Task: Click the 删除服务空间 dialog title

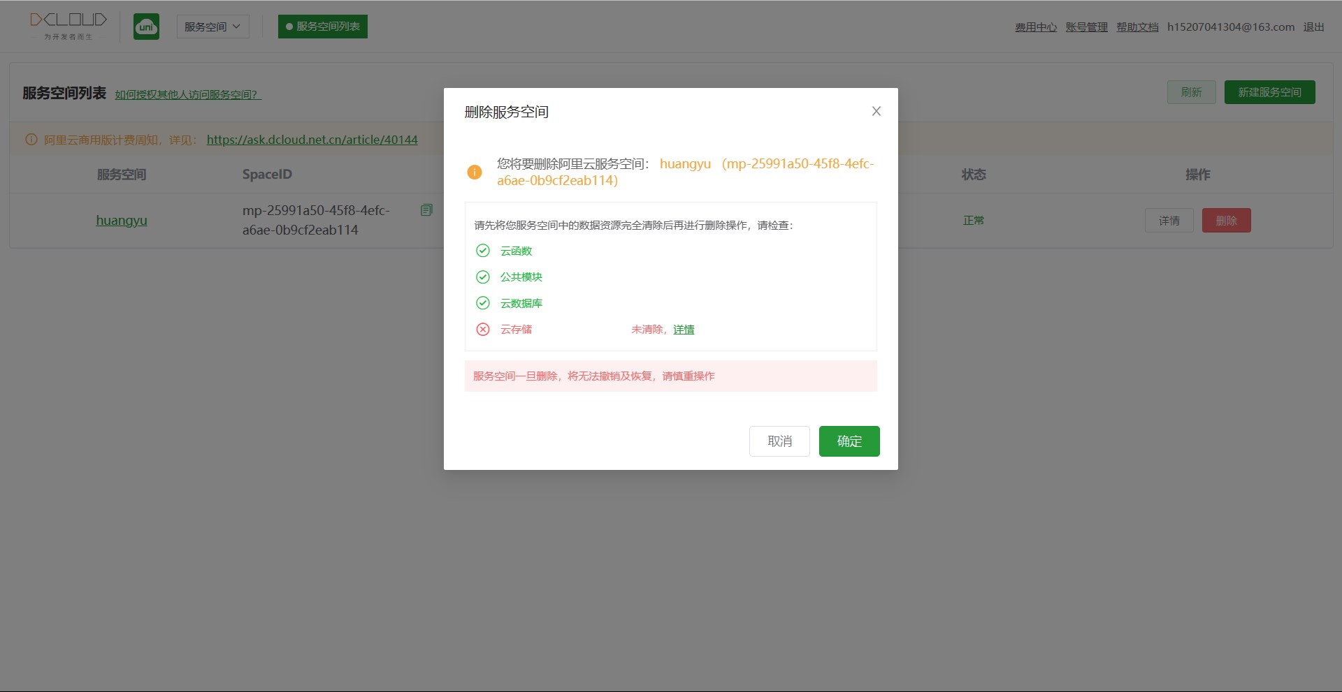Action: pyautogui.click(x=507, y=112)
